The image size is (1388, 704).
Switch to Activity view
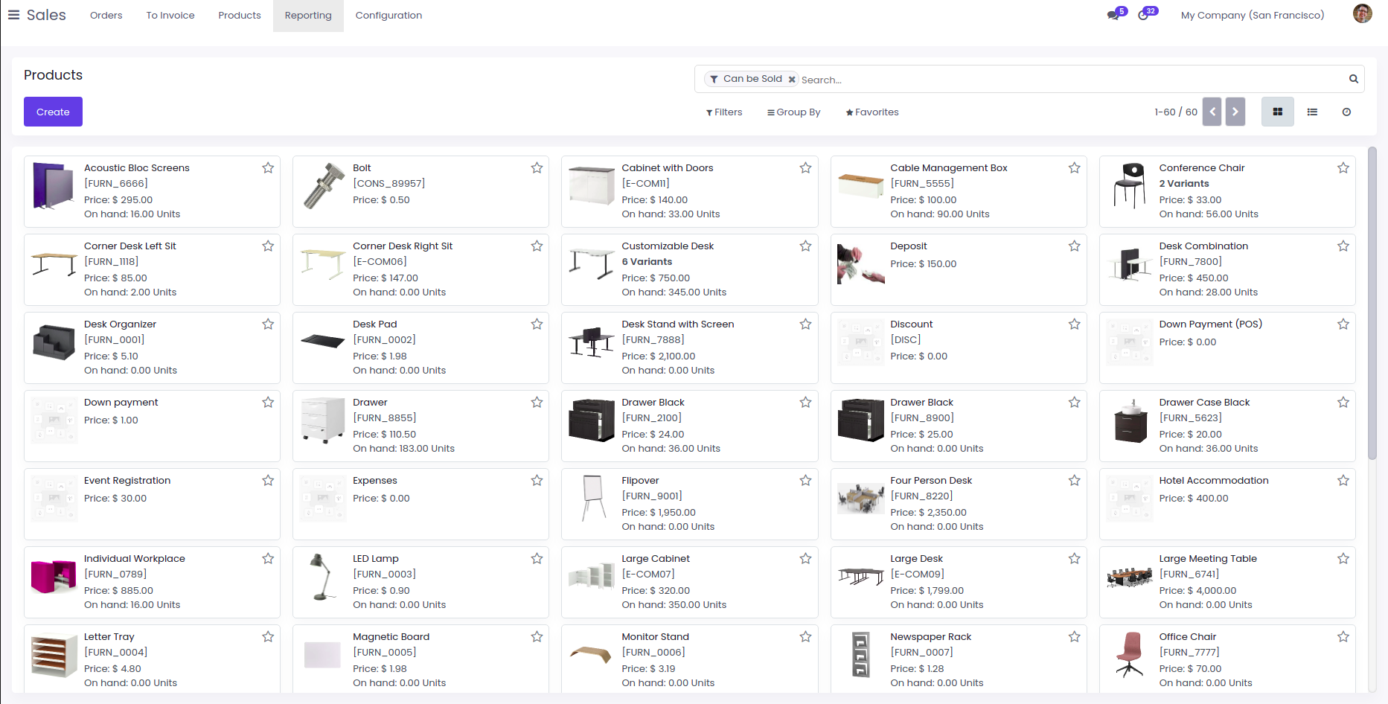point(1346,112)
